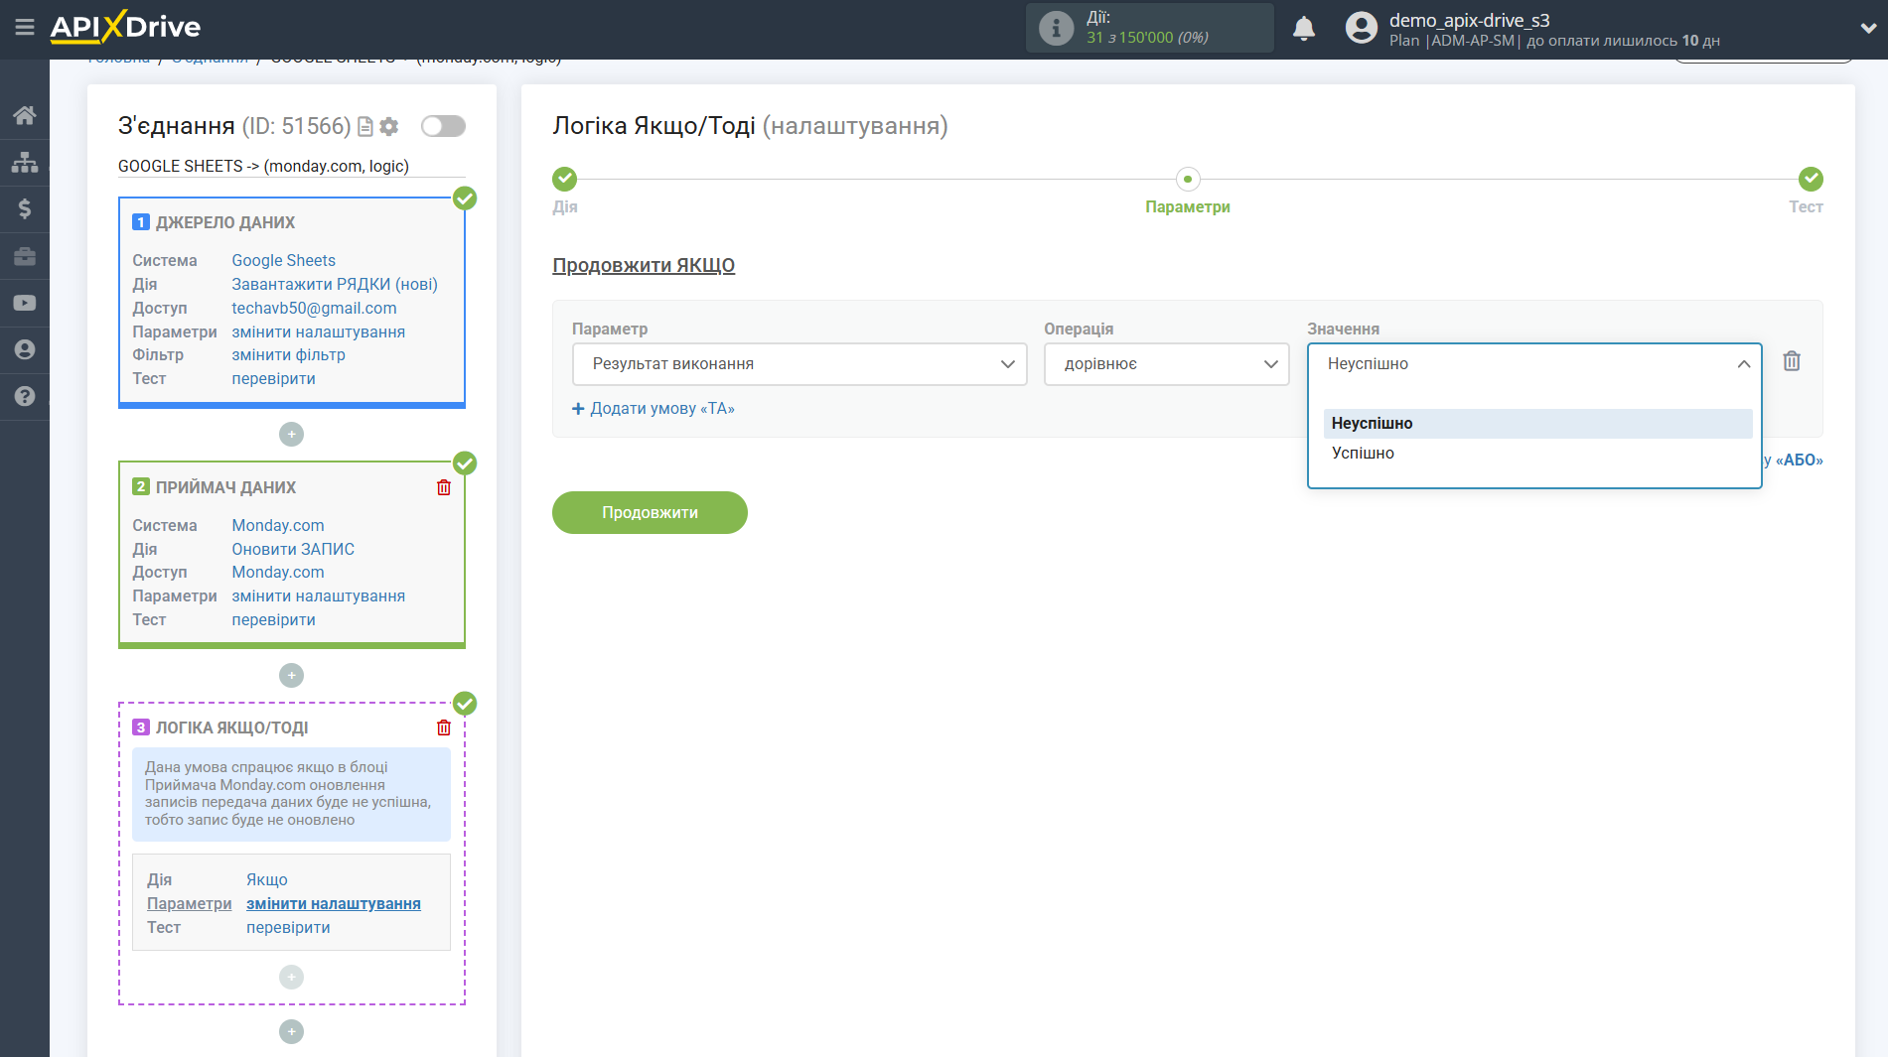Go to the Параметри step marker
The height and width of the screenshot is (1057, 1888).
click(1188, 180)
